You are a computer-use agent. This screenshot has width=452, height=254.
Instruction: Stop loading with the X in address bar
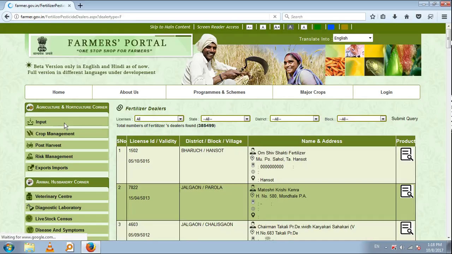(x=275, y=17)
